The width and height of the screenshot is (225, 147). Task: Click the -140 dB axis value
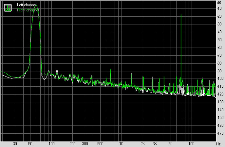pyautogui.click(x=220, y=110)
